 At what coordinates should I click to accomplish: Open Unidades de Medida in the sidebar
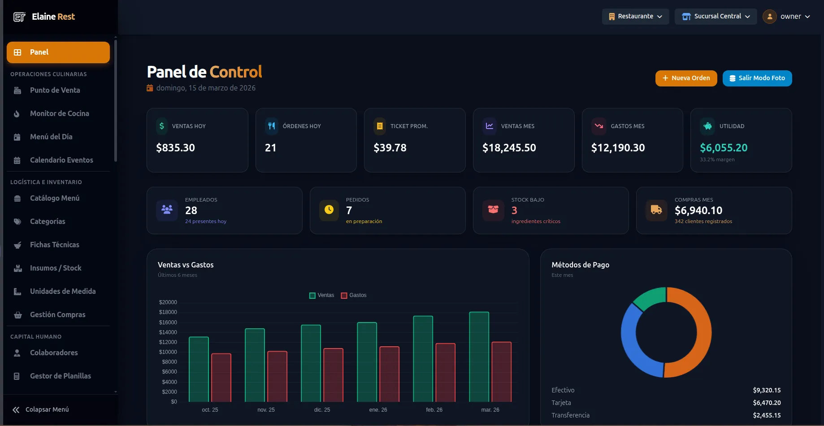click(58, 292)
